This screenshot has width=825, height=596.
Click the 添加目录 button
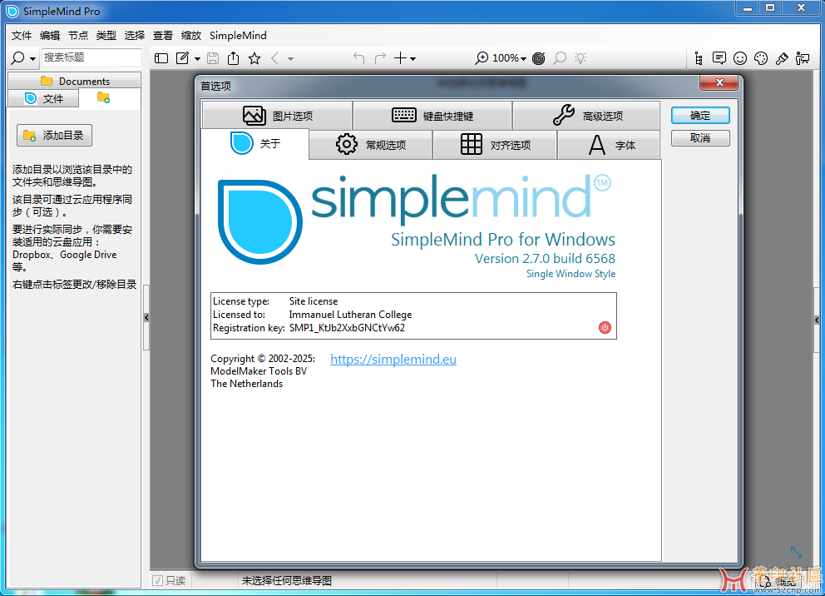pos(54,136)
